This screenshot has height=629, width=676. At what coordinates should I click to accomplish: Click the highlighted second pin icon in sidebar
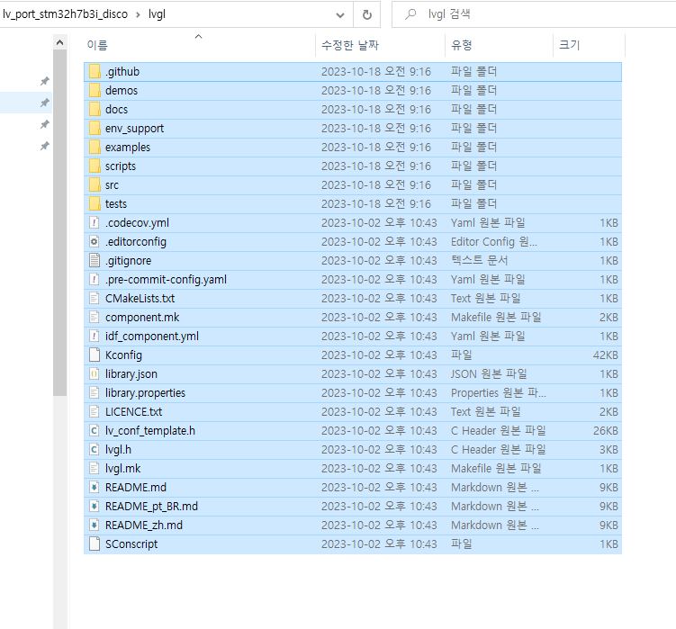point(44,103)
